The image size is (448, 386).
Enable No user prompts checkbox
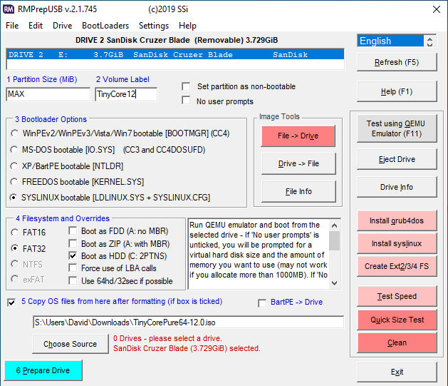click(186, 101)
